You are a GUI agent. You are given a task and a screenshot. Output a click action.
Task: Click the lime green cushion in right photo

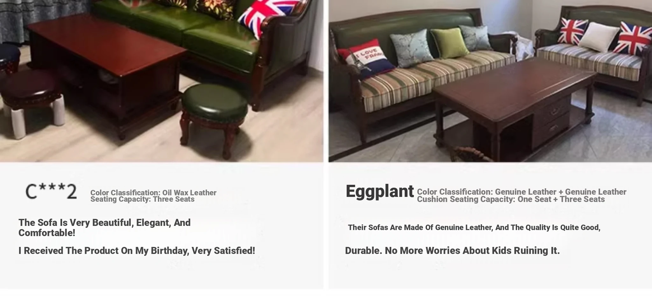tap(449, 43)
